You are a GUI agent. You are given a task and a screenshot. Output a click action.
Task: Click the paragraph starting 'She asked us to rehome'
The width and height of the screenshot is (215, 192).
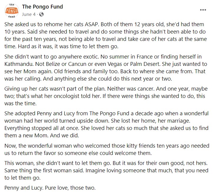[x=105, y=35]
